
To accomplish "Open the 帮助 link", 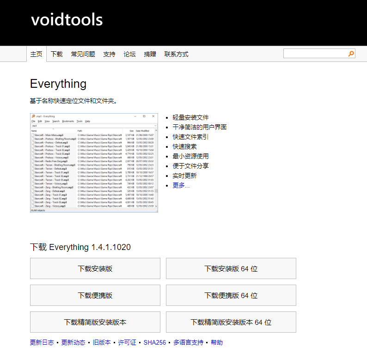I will (217, 342).
